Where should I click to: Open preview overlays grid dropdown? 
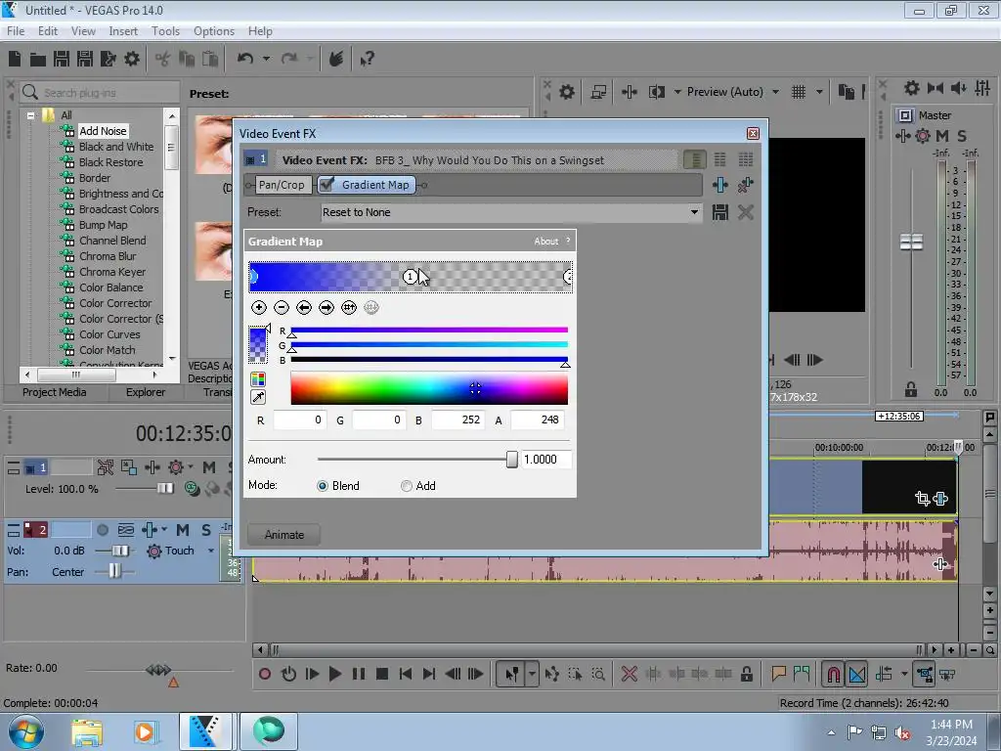(x=819, y=92)
